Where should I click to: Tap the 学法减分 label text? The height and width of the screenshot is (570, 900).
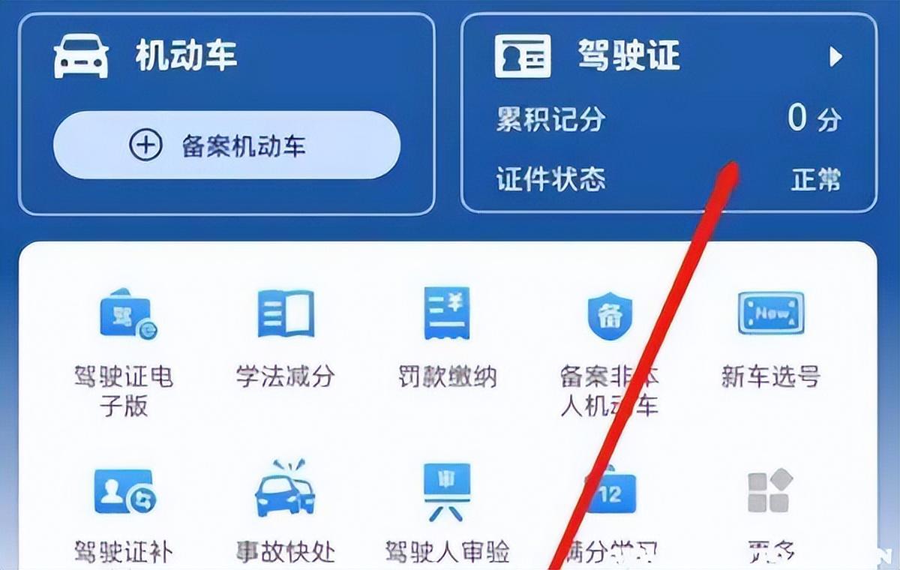pos(285,376)
